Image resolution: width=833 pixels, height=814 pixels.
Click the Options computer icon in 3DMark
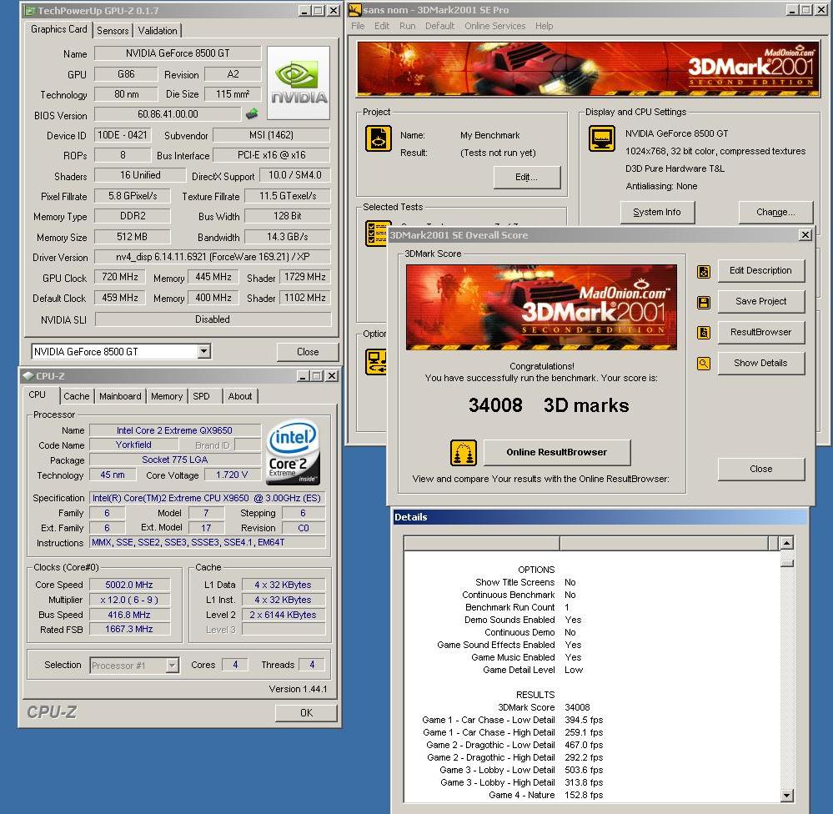click(375, 362)
